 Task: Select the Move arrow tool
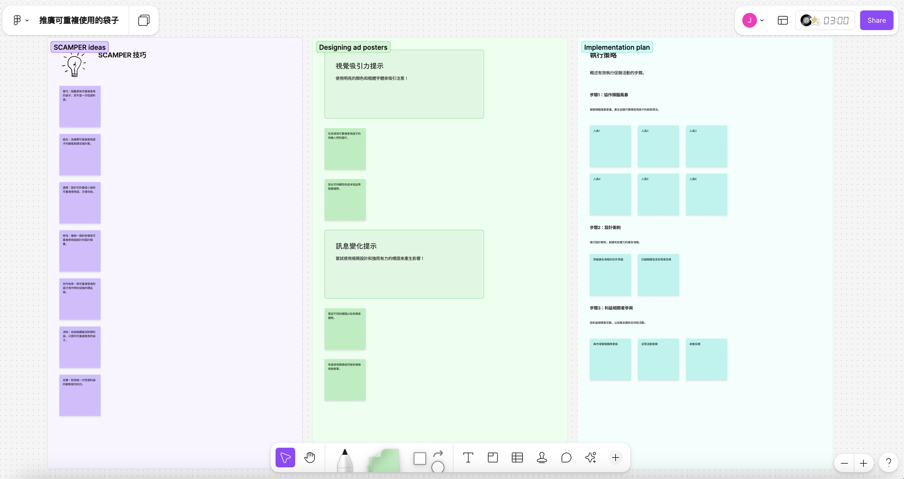coord(285,457)
